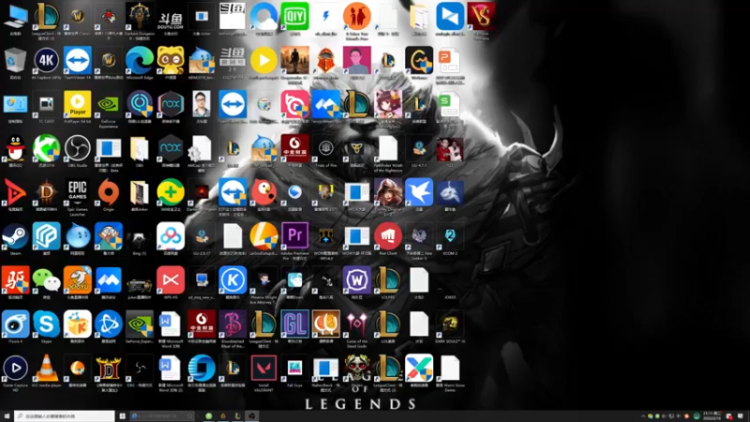Click the Windows Start button
Screen dimensions: 750x422
point(7,416)
